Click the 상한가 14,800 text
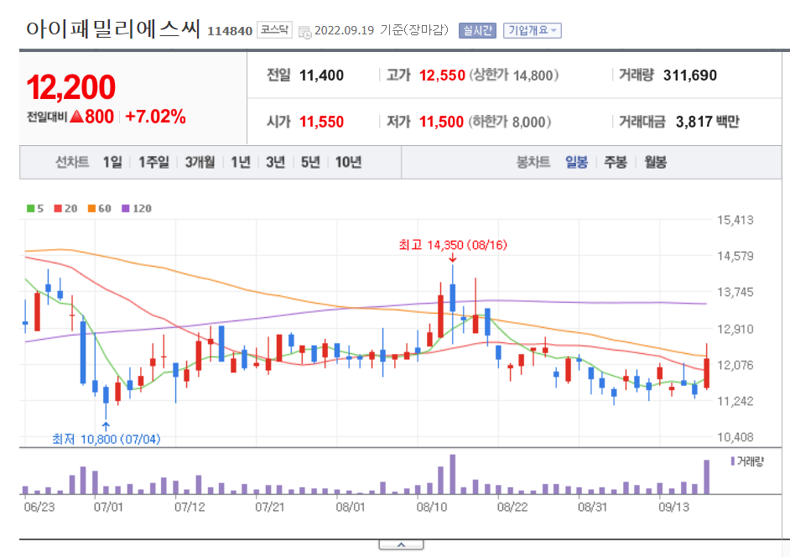The image size is (790, 557). tap(514, 75)
